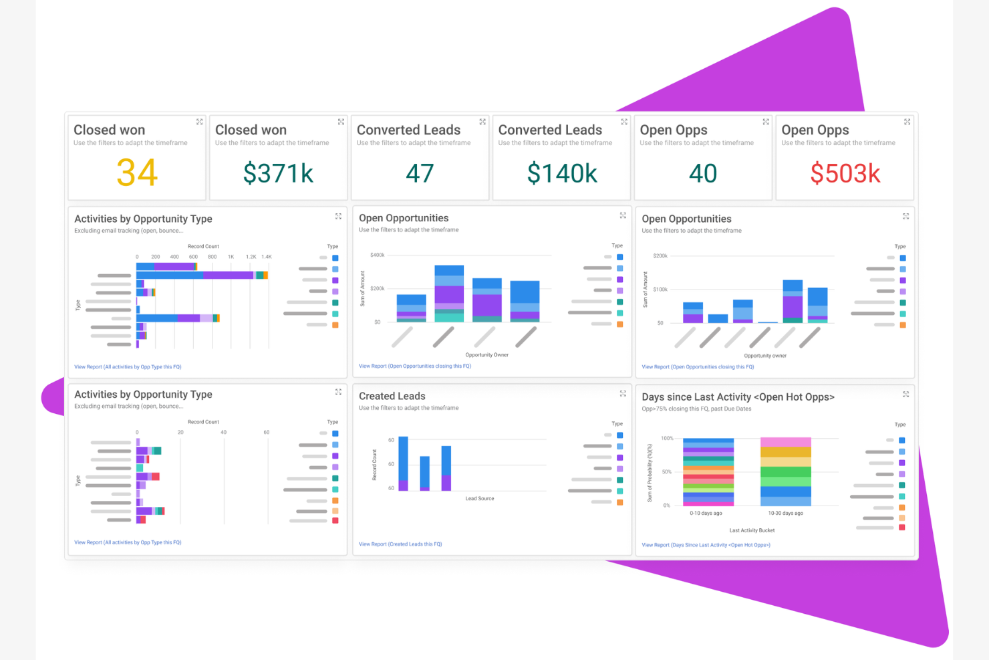This screenshot has width=989, height=660.
Task: Expand the Converted Leads card showing 47
Action: click(x=482, y=122)
